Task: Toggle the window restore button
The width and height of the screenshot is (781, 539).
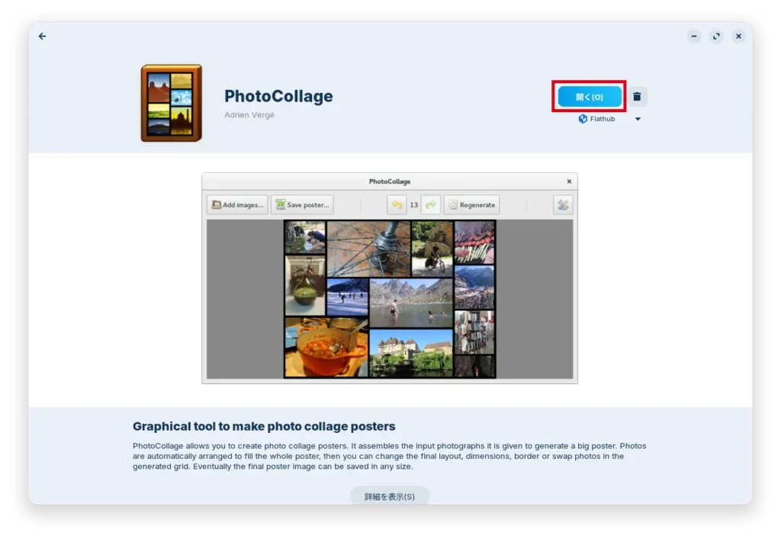Action: click(715, 36)
